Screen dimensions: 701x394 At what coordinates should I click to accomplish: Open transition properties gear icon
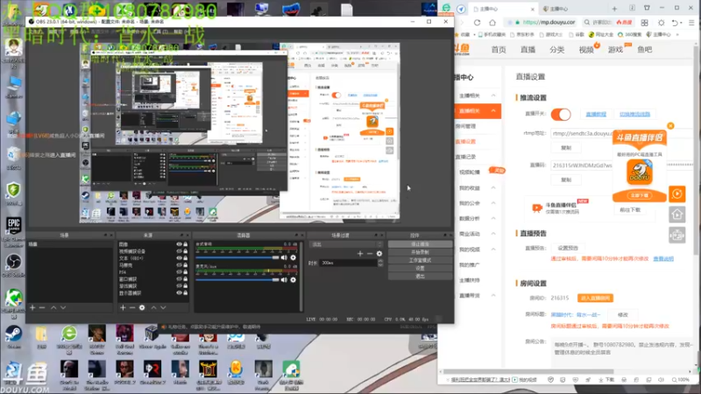point(379,254)
